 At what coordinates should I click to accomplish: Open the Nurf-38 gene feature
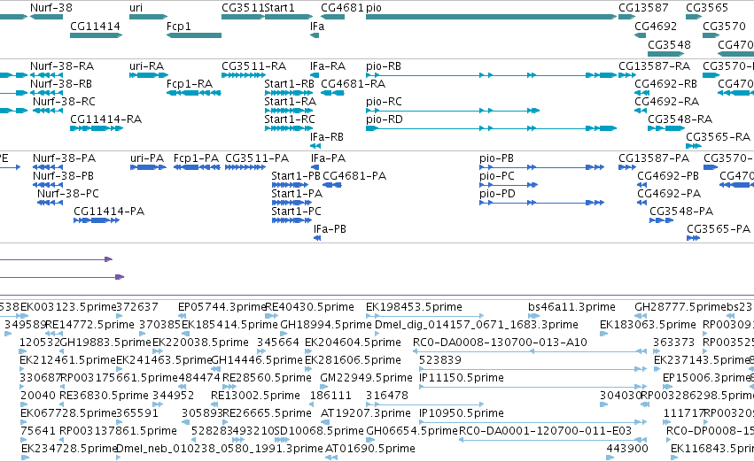[46, 17]
